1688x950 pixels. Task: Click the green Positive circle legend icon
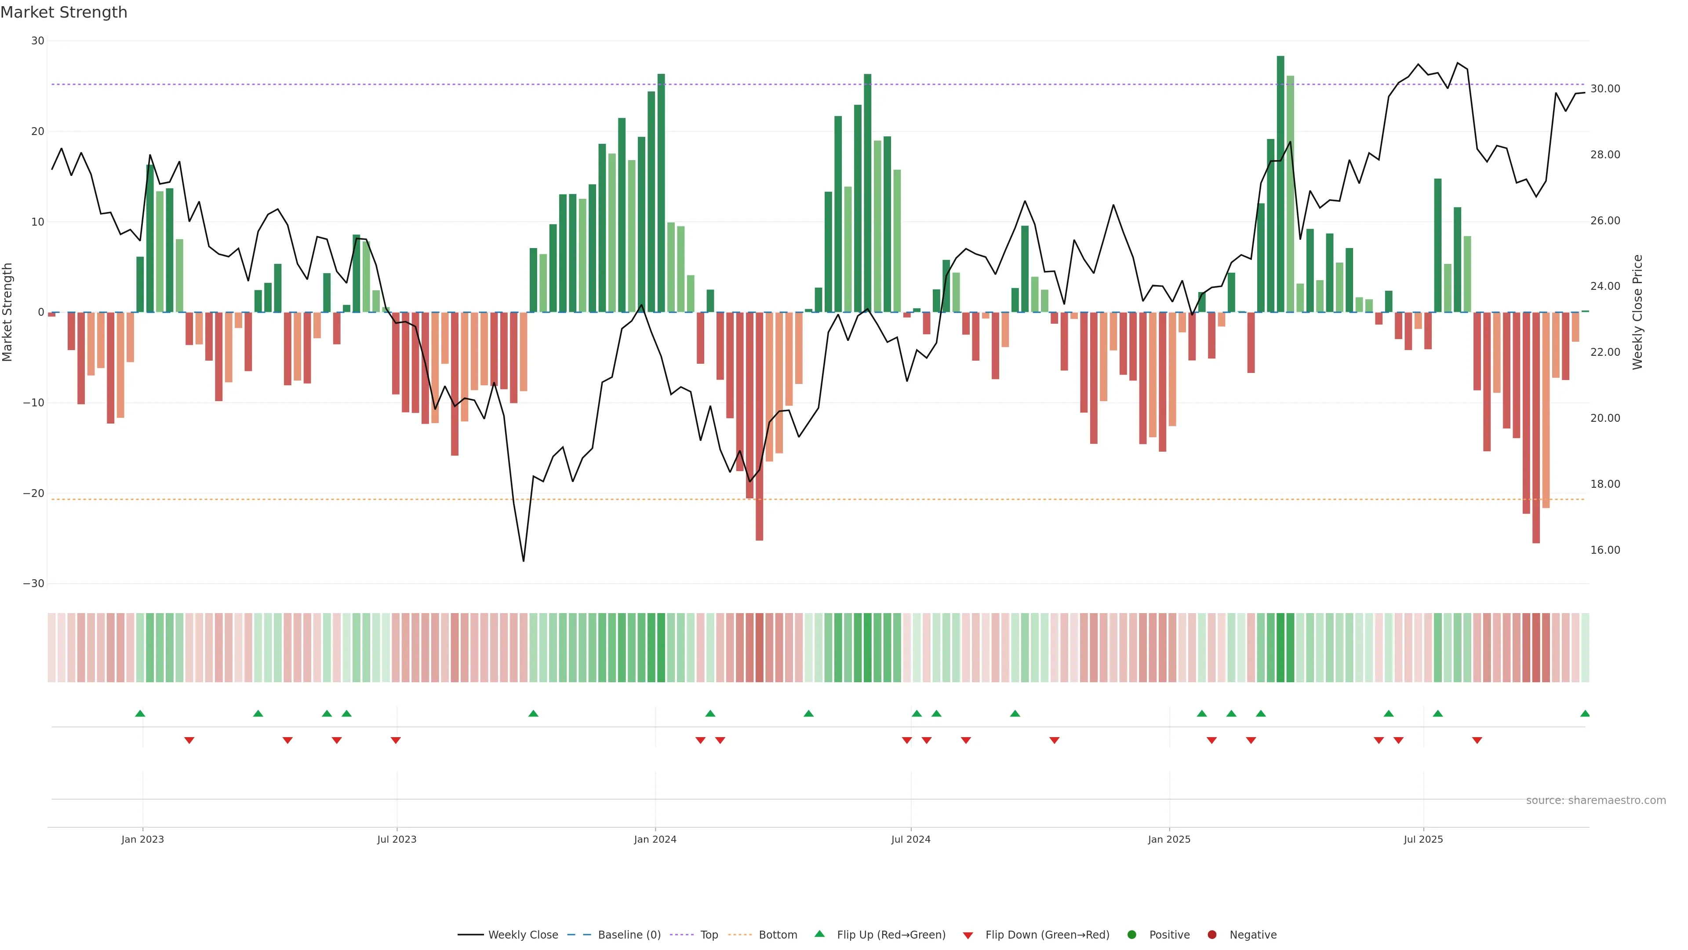(1131, 935)
